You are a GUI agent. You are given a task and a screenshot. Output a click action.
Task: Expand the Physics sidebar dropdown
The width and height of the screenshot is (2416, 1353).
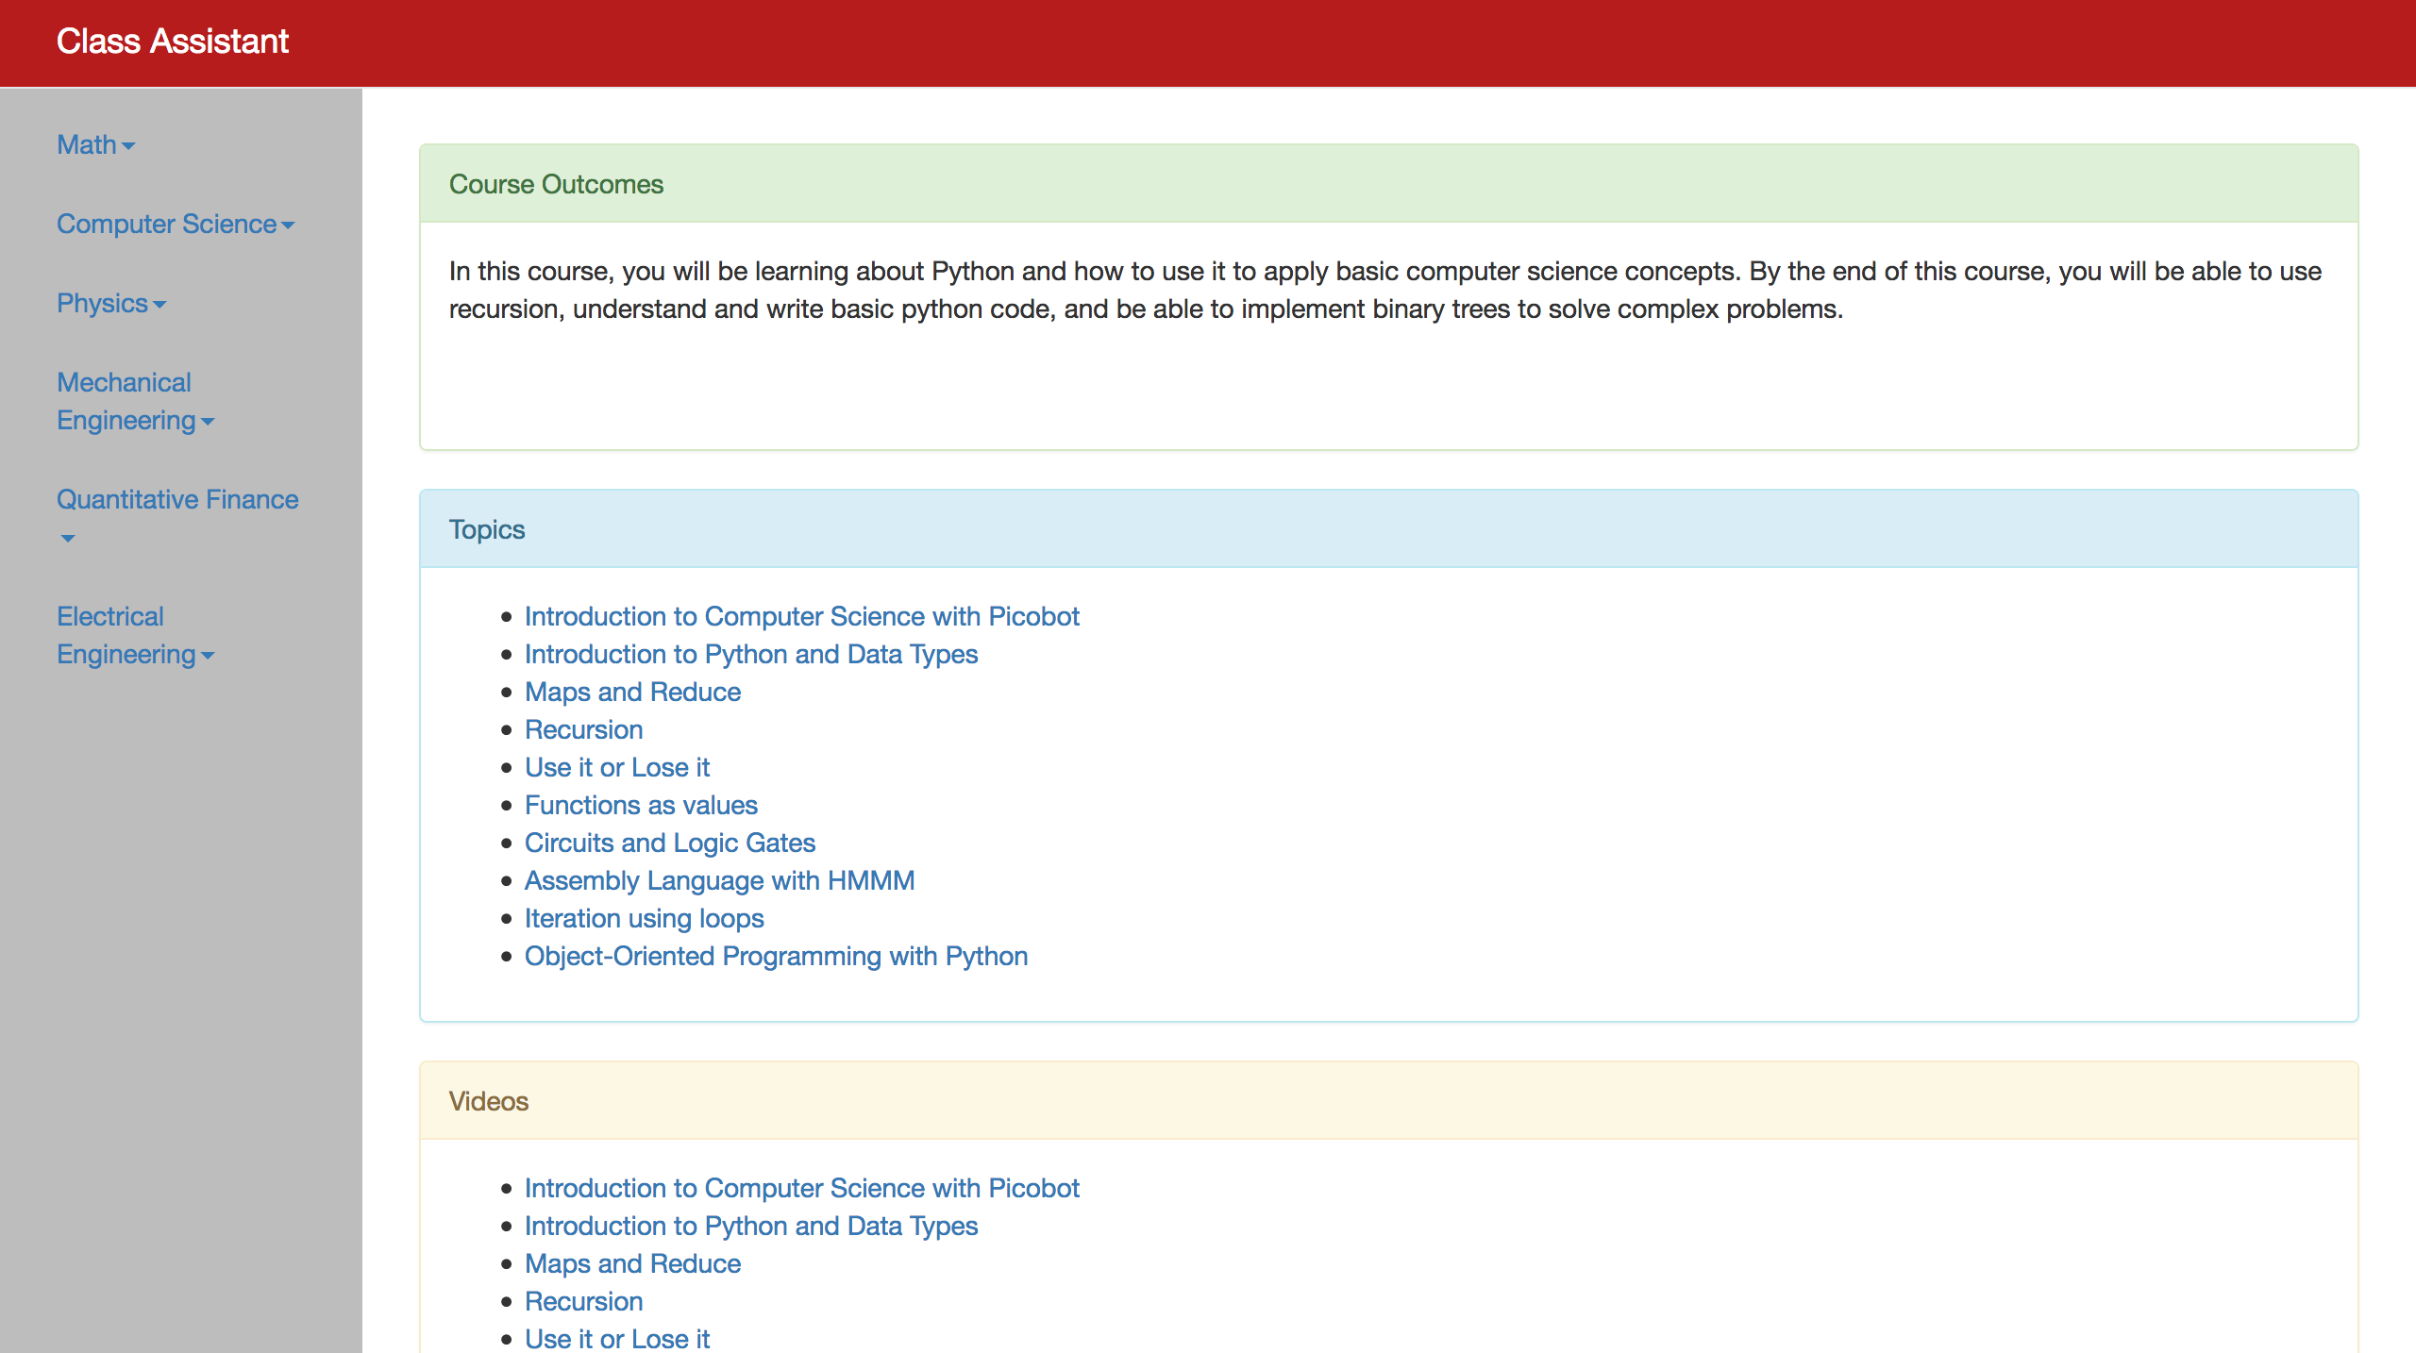pos(110,303)
